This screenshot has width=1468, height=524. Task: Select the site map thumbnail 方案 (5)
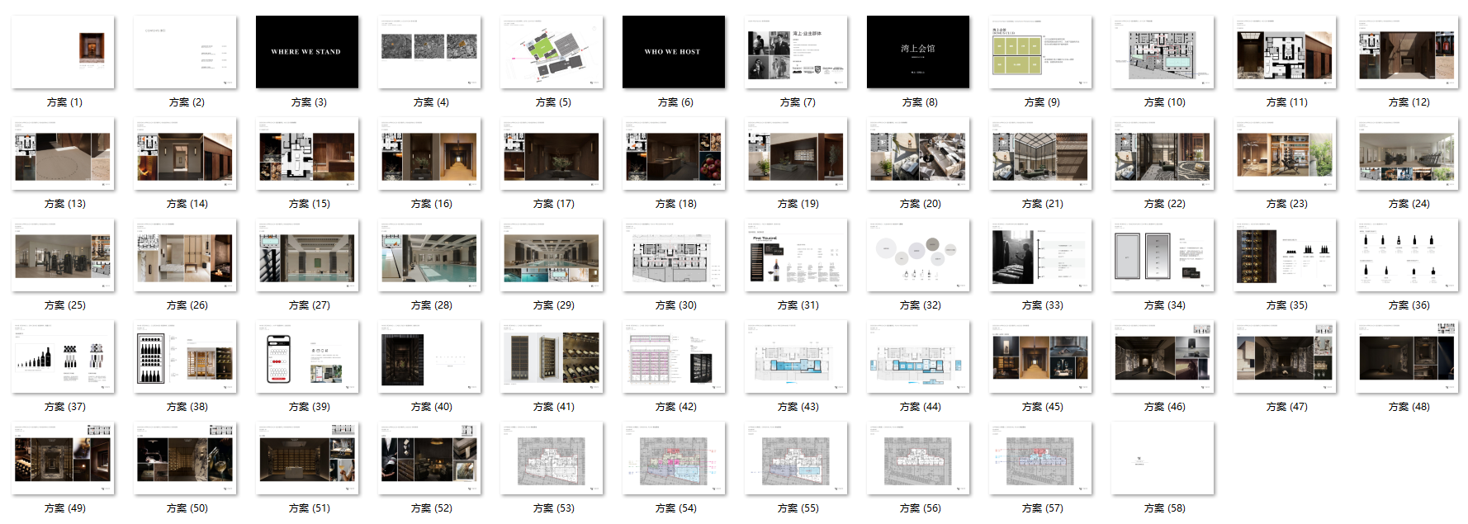[552, 52]
